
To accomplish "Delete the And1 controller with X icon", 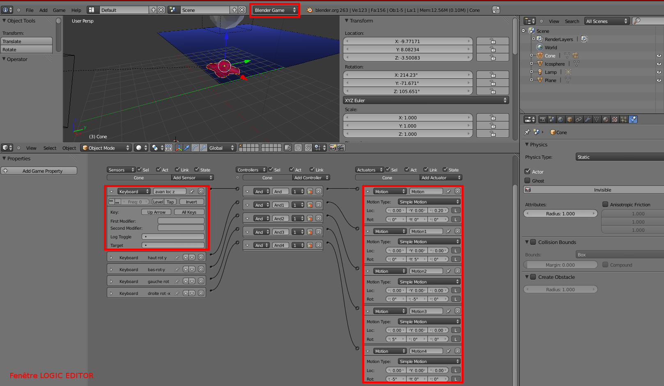I will click(318, 205).
